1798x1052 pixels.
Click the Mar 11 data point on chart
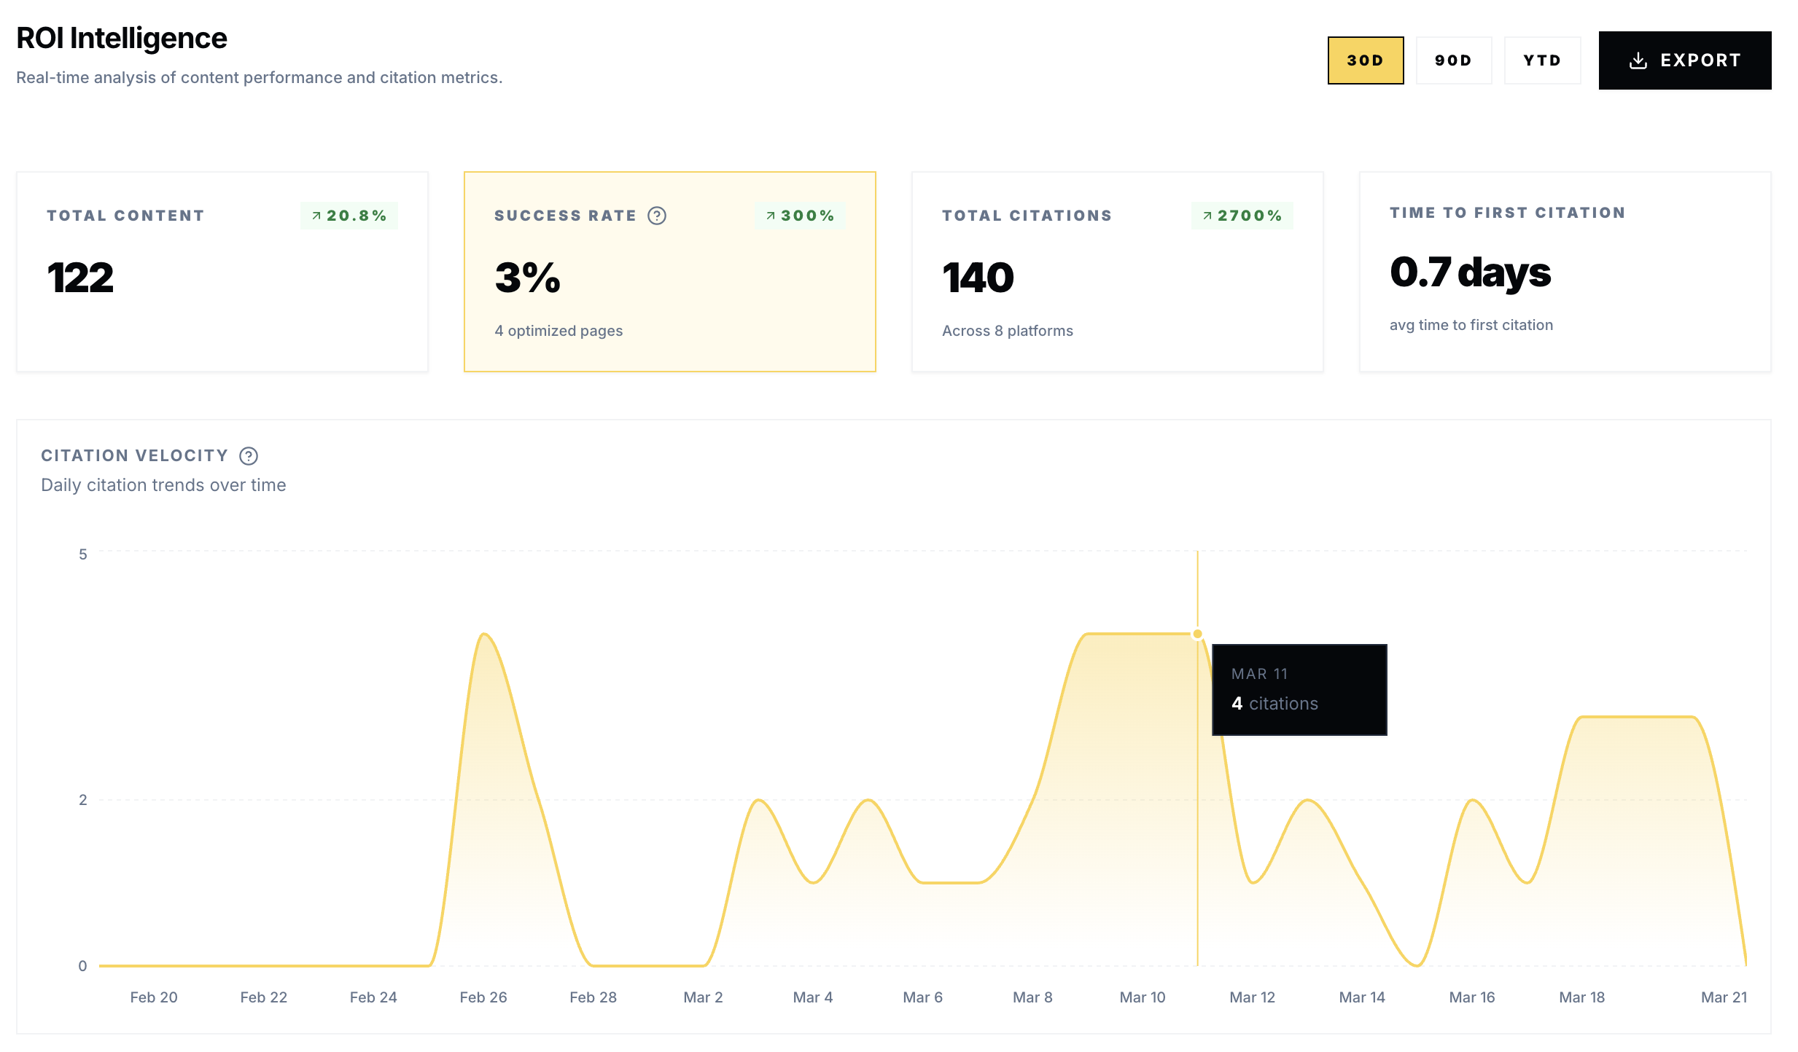(1197, 634)
